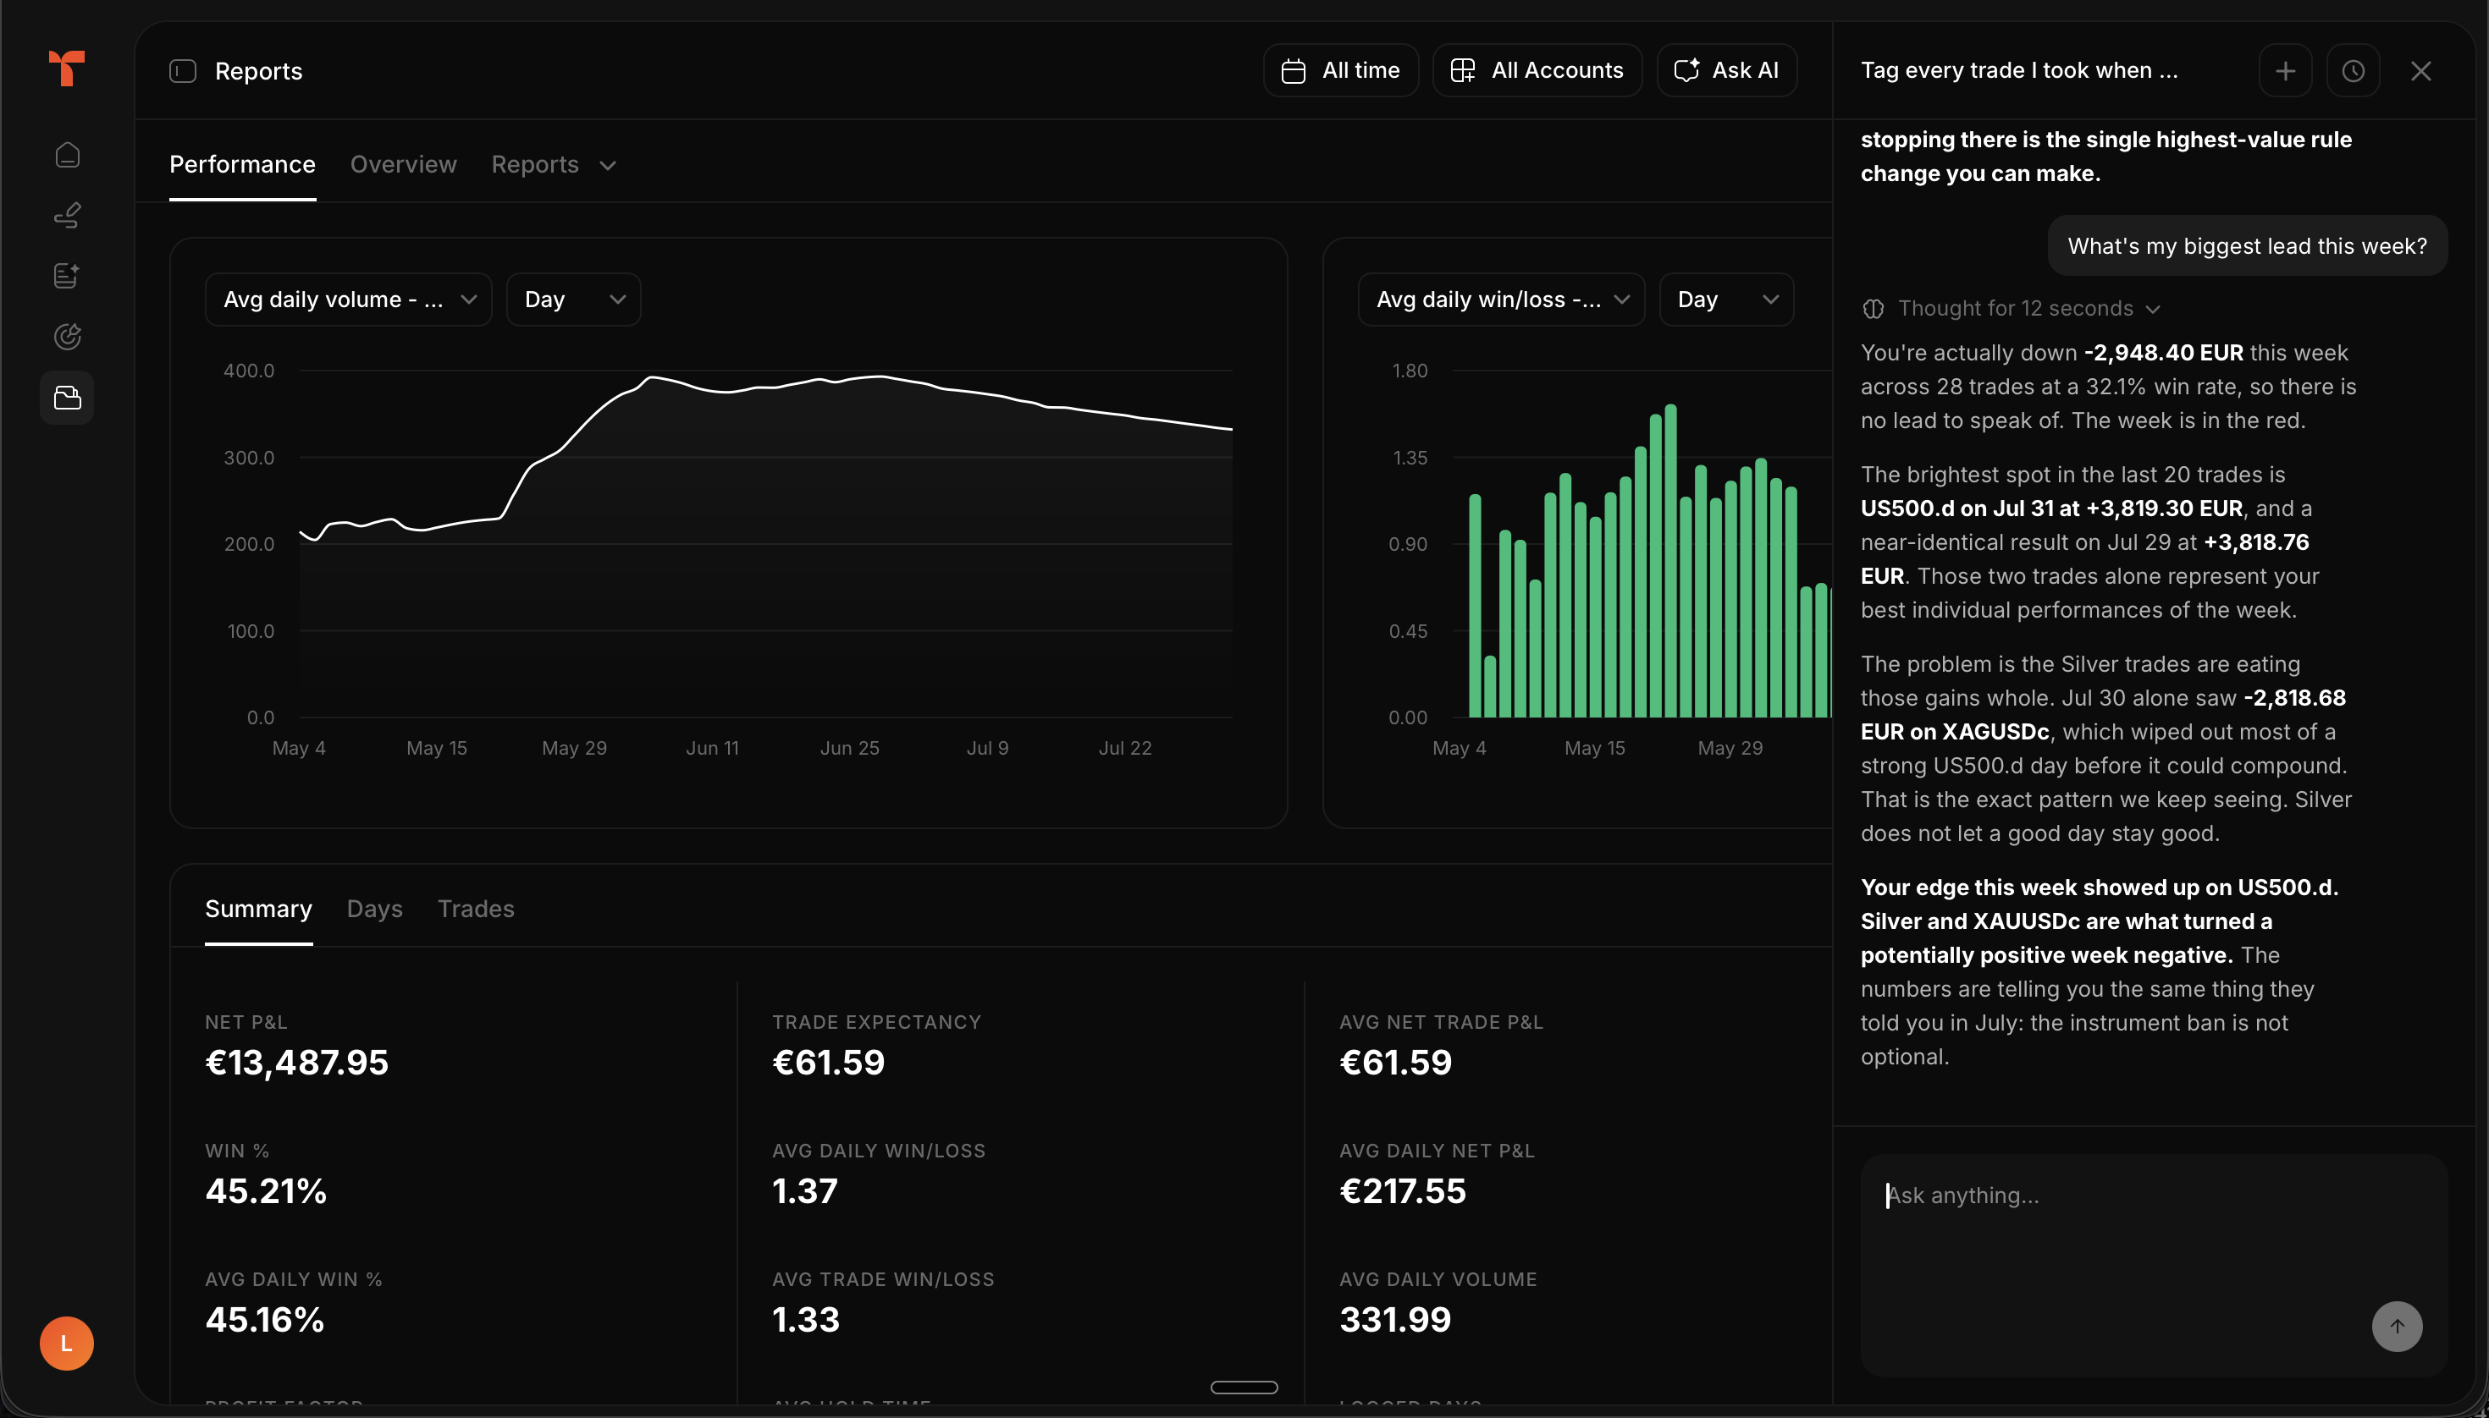The height and width of the screenshot is (1418, 2489).
Task: Click the calendar icon in the All time button
Action: [x=1294, y=71]
